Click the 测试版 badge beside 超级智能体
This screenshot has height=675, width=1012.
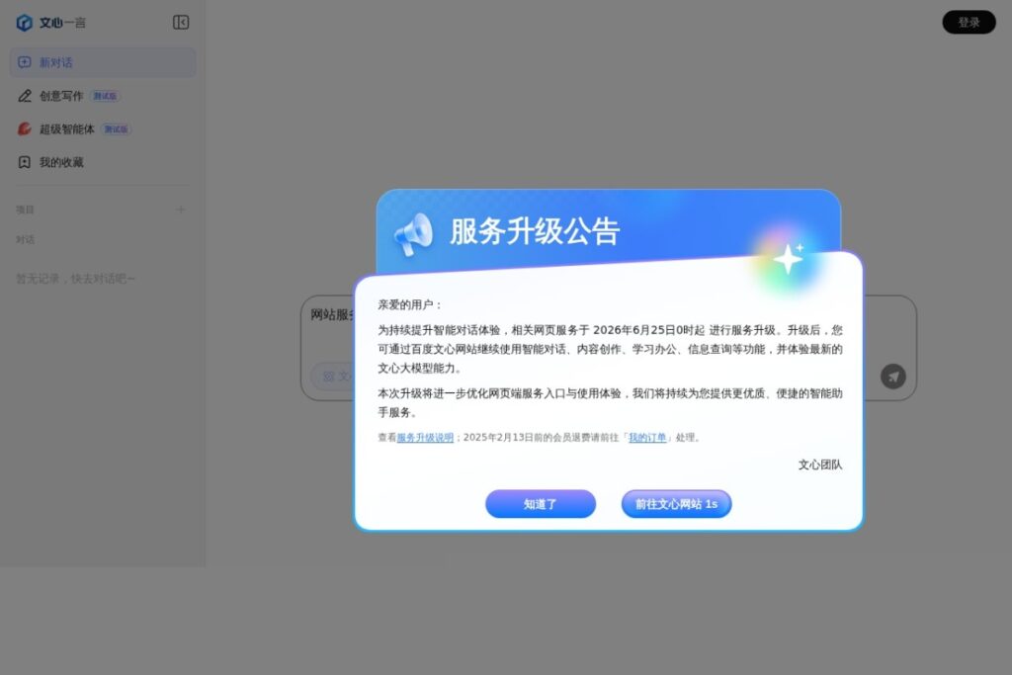pyautogui.click(x=117, y=129)
